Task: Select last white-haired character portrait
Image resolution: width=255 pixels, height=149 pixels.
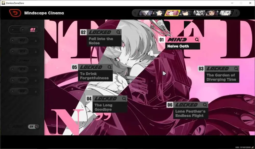Action: click(226, 13)
